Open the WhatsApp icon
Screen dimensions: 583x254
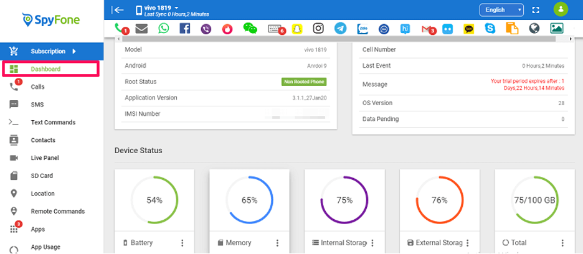coord(163,28)
